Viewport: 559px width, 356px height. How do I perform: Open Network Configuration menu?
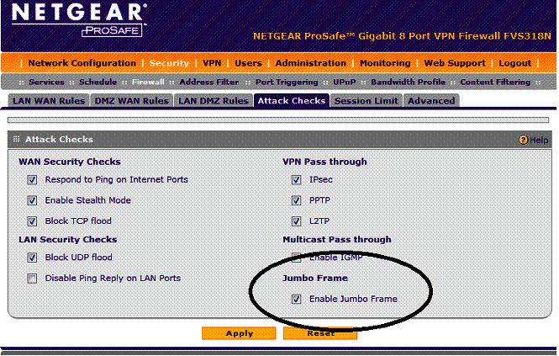point(82,63)
